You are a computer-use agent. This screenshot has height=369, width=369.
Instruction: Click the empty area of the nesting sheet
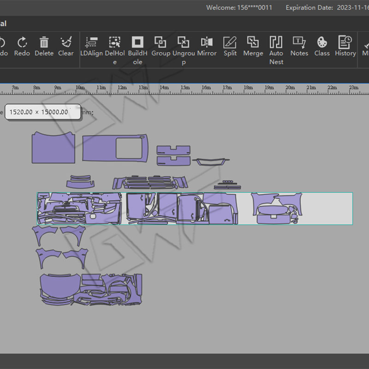click(x=327, y=208)
